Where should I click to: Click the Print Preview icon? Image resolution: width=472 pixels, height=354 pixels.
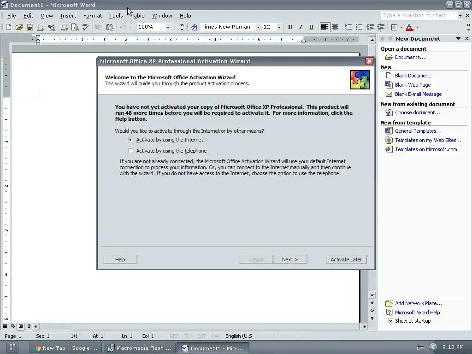[75, 27]
